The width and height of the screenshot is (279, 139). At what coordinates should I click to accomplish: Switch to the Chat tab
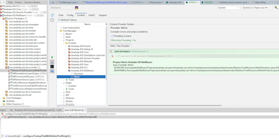point(61,15)
